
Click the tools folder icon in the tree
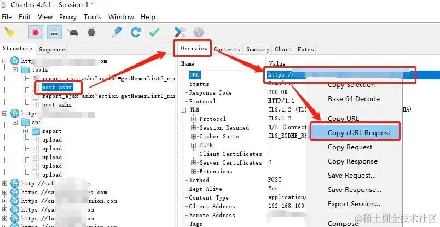(x=25, y=69)
